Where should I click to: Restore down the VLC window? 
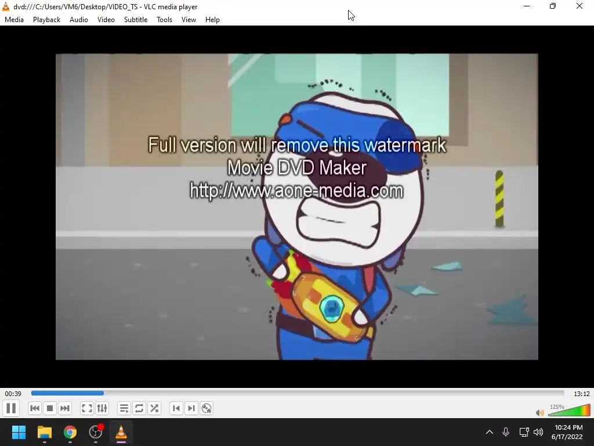pyautogui.click(x=553, y=6)
